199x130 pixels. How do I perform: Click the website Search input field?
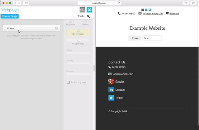coord(152,38)
